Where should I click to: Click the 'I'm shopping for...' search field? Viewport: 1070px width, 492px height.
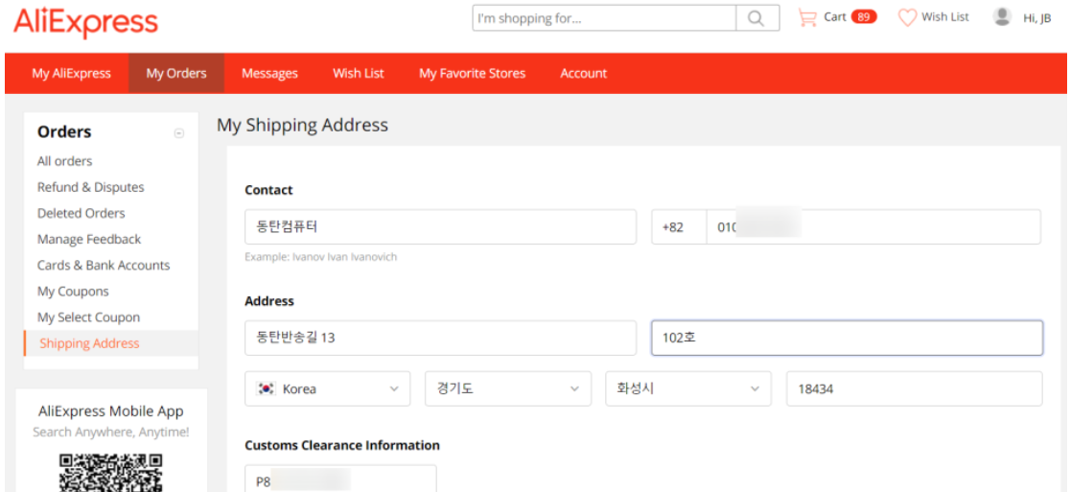604,17
